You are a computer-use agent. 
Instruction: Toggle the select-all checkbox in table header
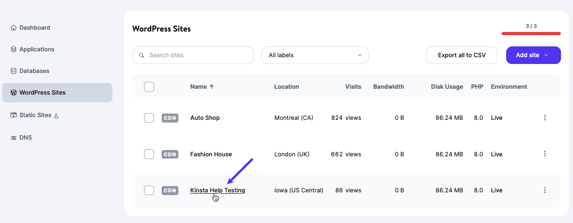point(149,87)
